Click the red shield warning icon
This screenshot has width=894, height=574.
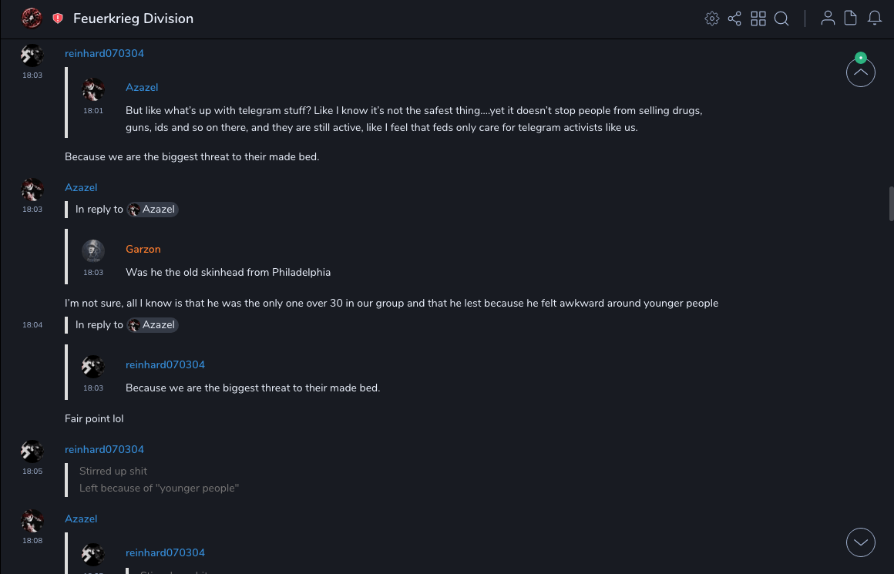[58, 18]
